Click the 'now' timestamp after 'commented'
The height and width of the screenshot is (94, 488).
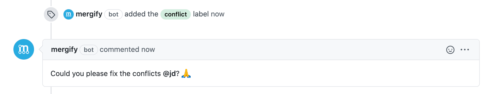point(148,50)
